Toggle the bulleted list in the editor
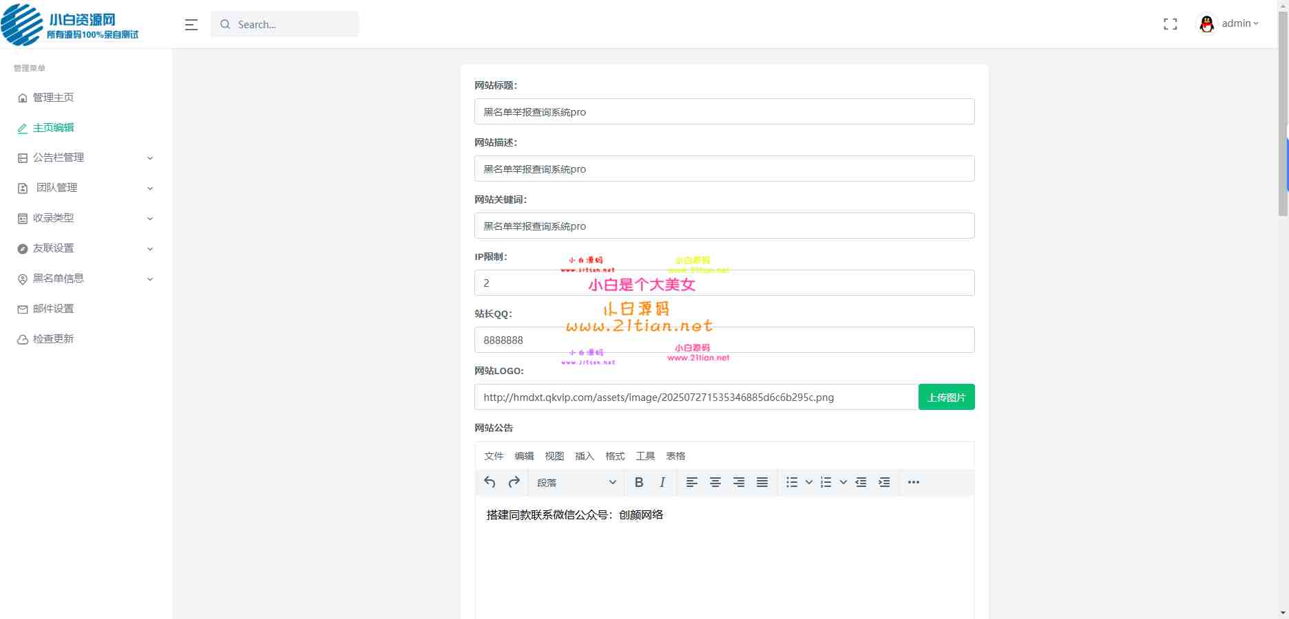The height and width of the screenshot is (619, 1289). pos(792,482)
